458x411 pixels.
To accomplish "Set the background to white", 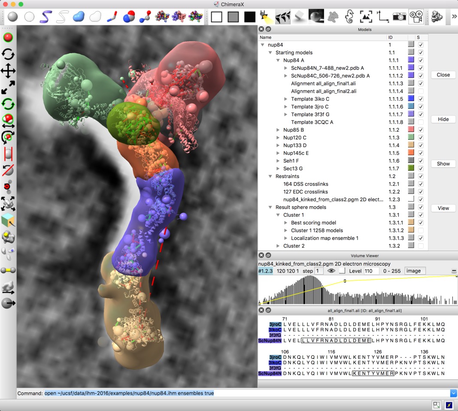I will point(216,17).
